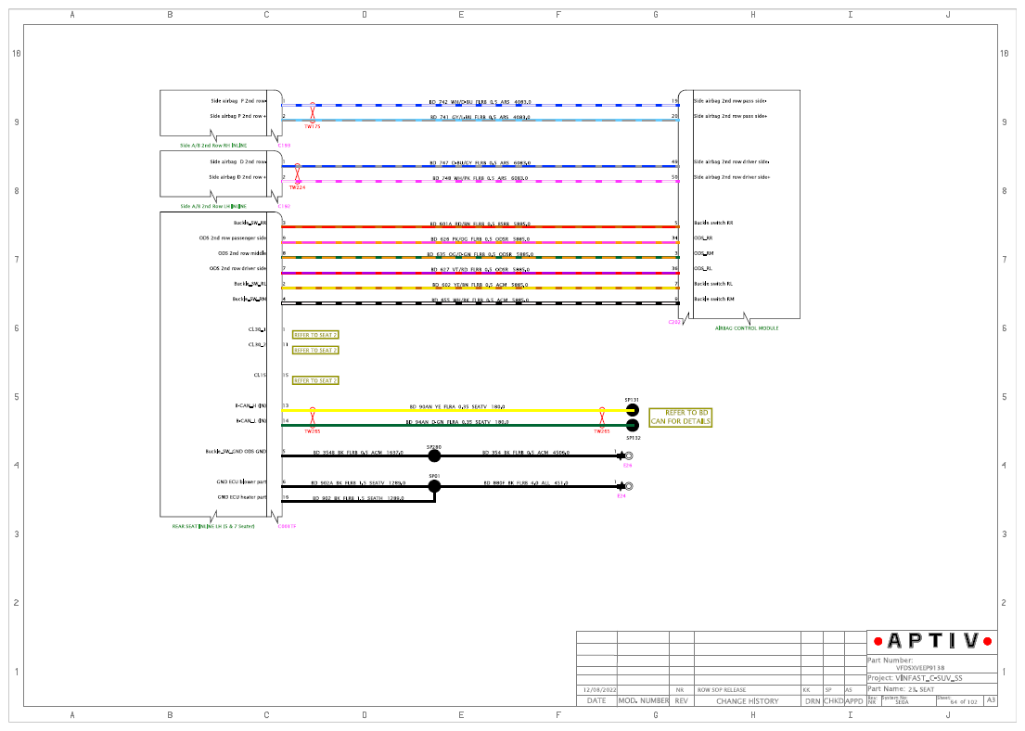This screenshot has height=731, width=1025.
Task: Select the red Buckle_SW_RR wire
Action: (x=480, y=227)
